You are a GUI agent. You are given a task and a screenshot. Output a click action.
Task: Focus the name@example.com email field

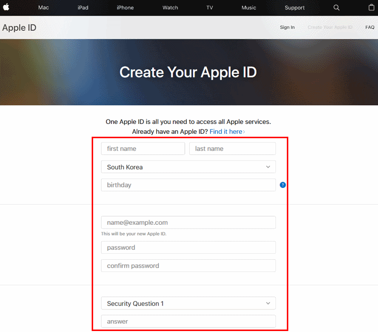tap(188, 222)
